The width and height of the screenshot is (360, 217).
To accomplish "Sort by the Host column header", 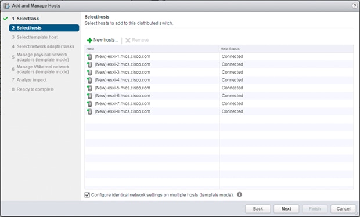I will pos(152,49).
